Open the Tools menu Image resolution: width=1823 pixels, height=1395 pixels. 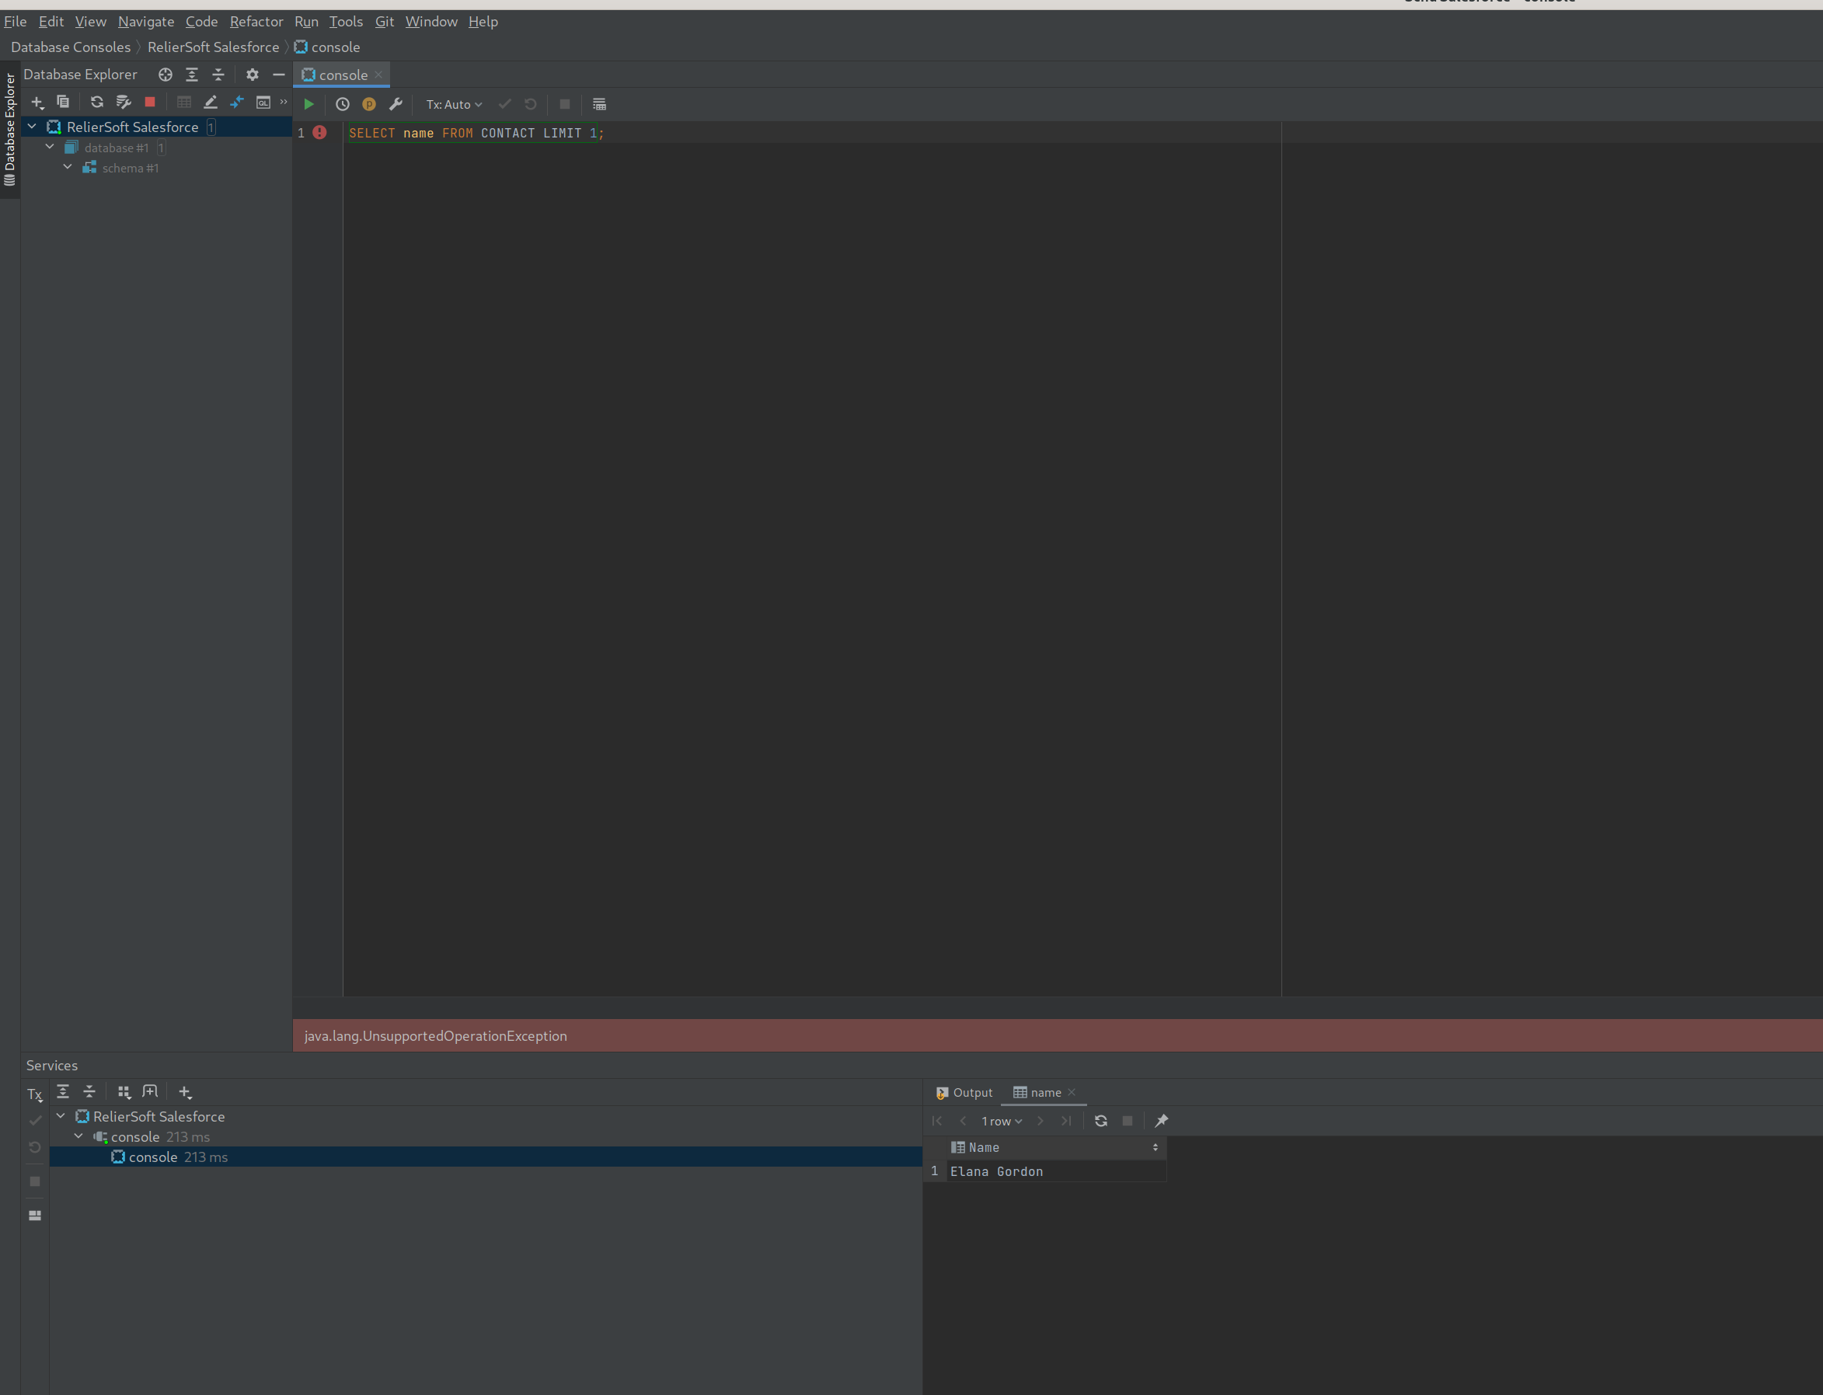[x=346, y=22]
